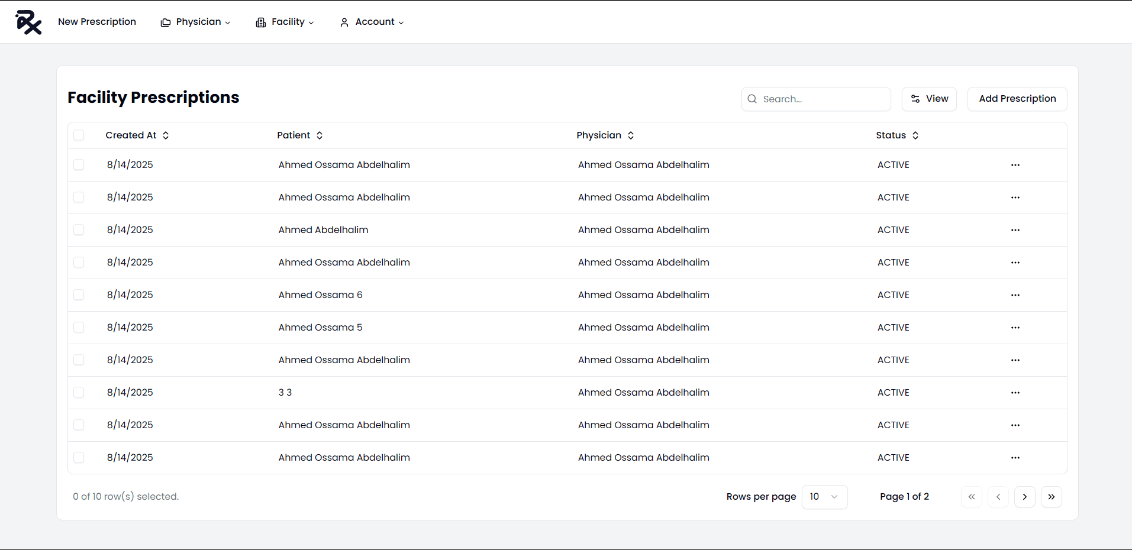Check the Ahmed Abdelhalim row checkbox
Image resolution: width=1132 pixels, height=550 pixels.
(x=79, y=230)
